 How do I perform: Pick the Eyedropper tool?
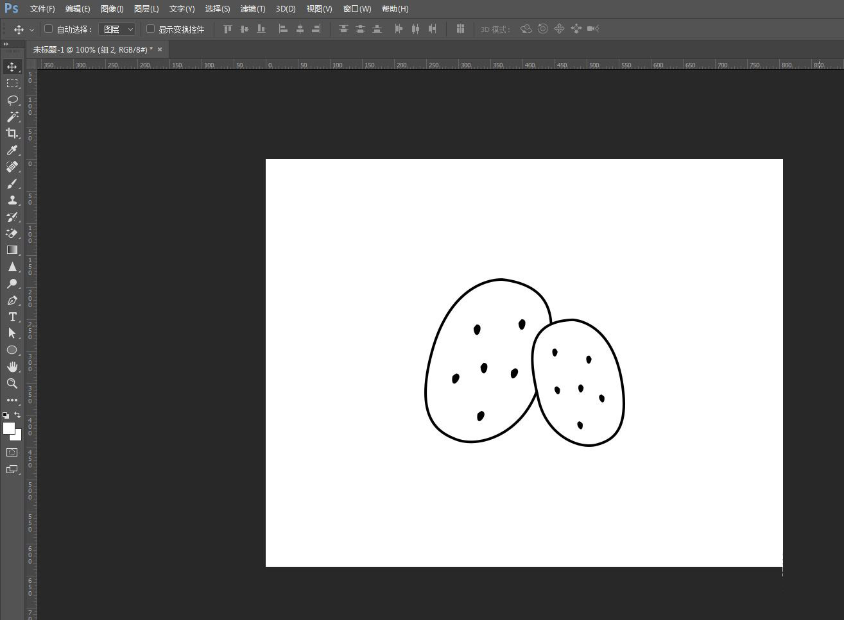(x=12, y=150)
